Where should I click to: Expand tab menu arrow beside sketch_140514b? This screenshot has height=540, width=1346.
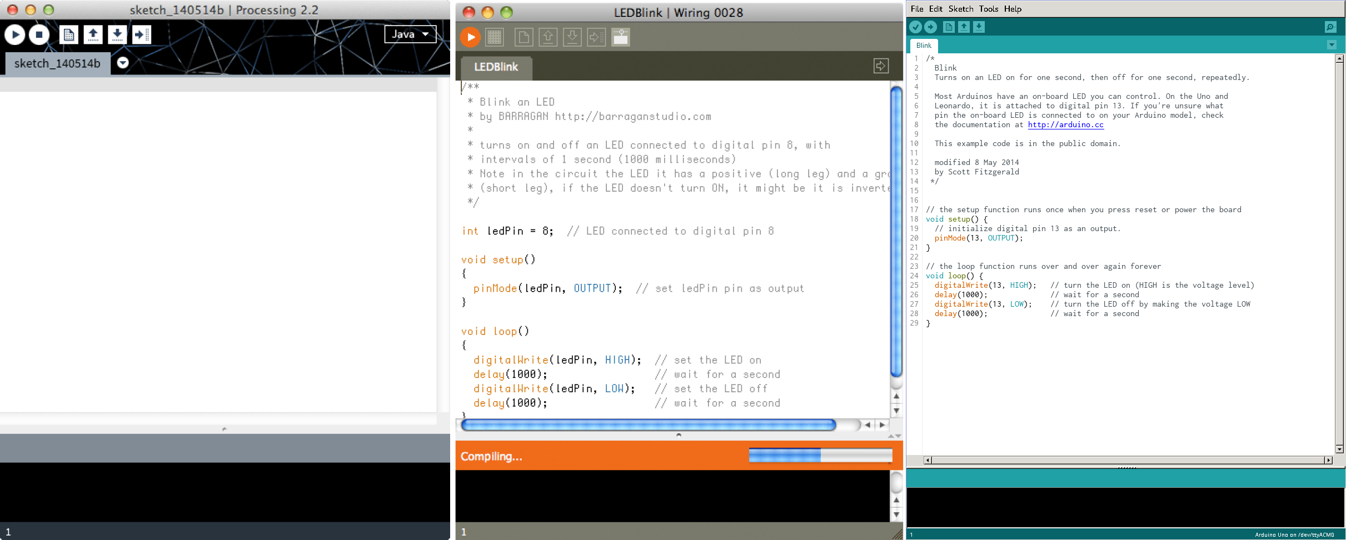(123, 63)
